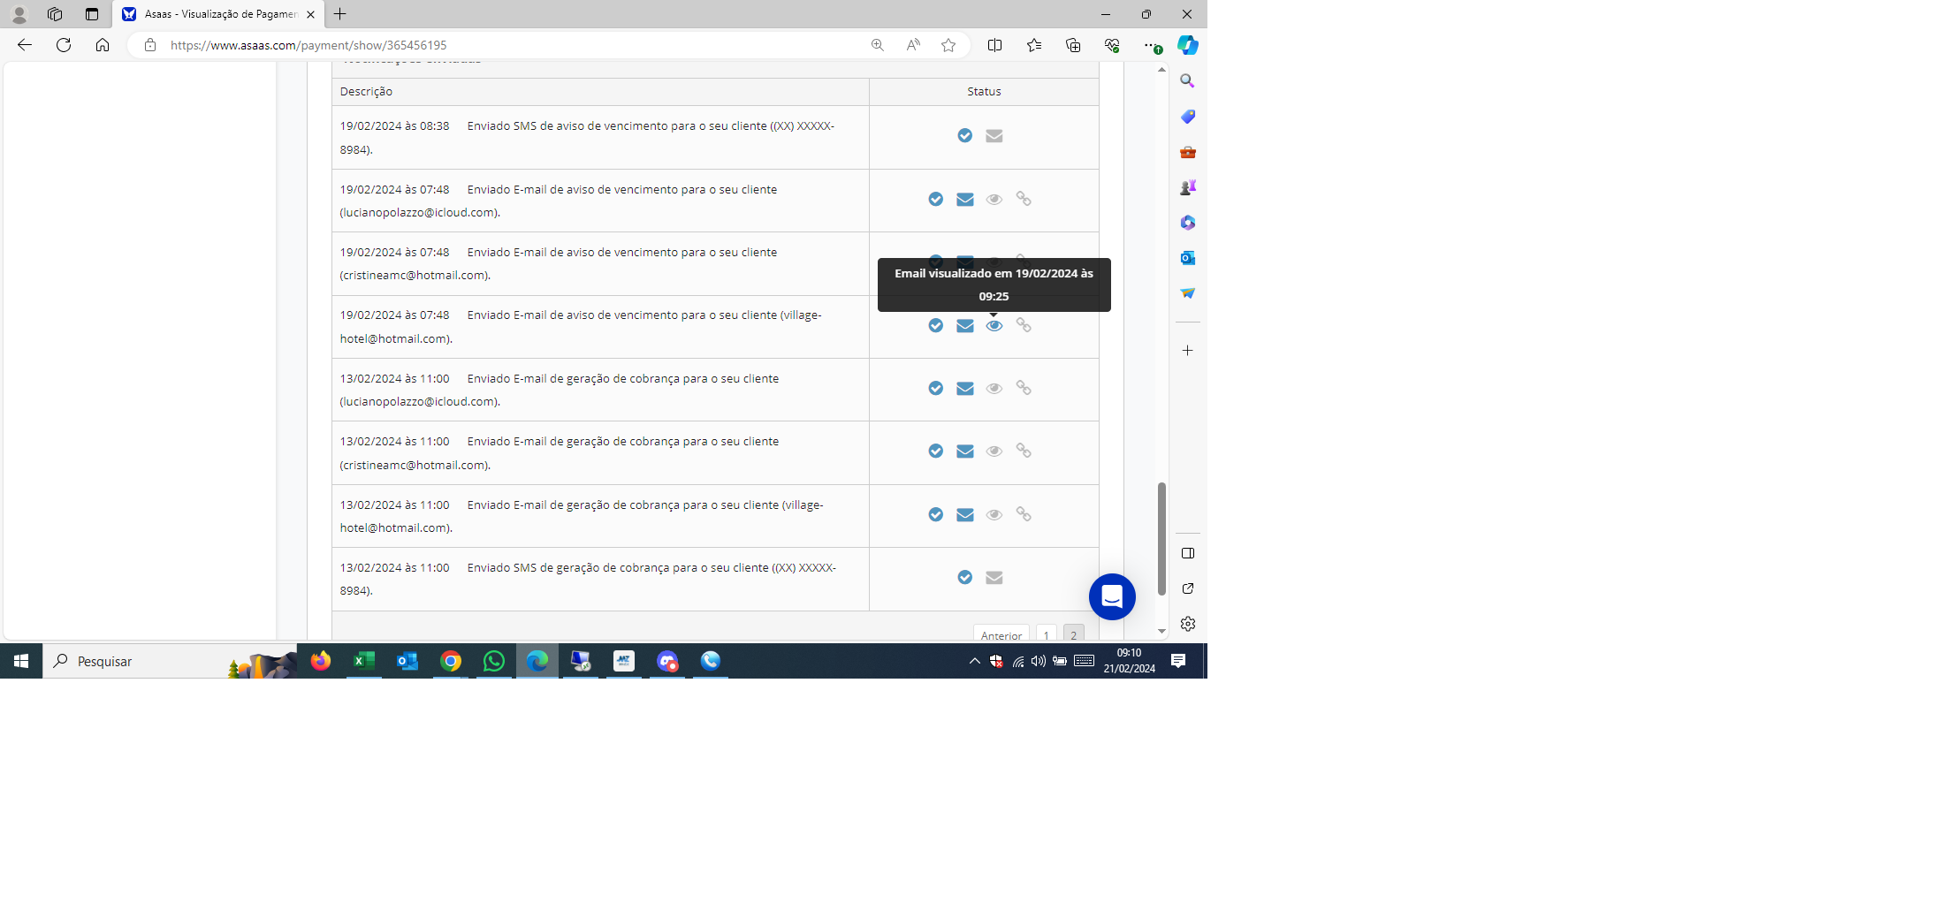The height and width of the screenshot is (903, 1957).
Task: Open Edge Settings and more menu
Action: pos(1148,45)
